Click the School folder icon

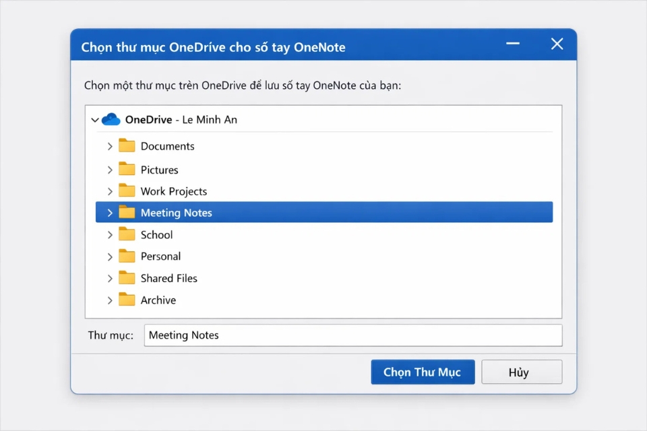pyautogui.click(x=128, y=234)
